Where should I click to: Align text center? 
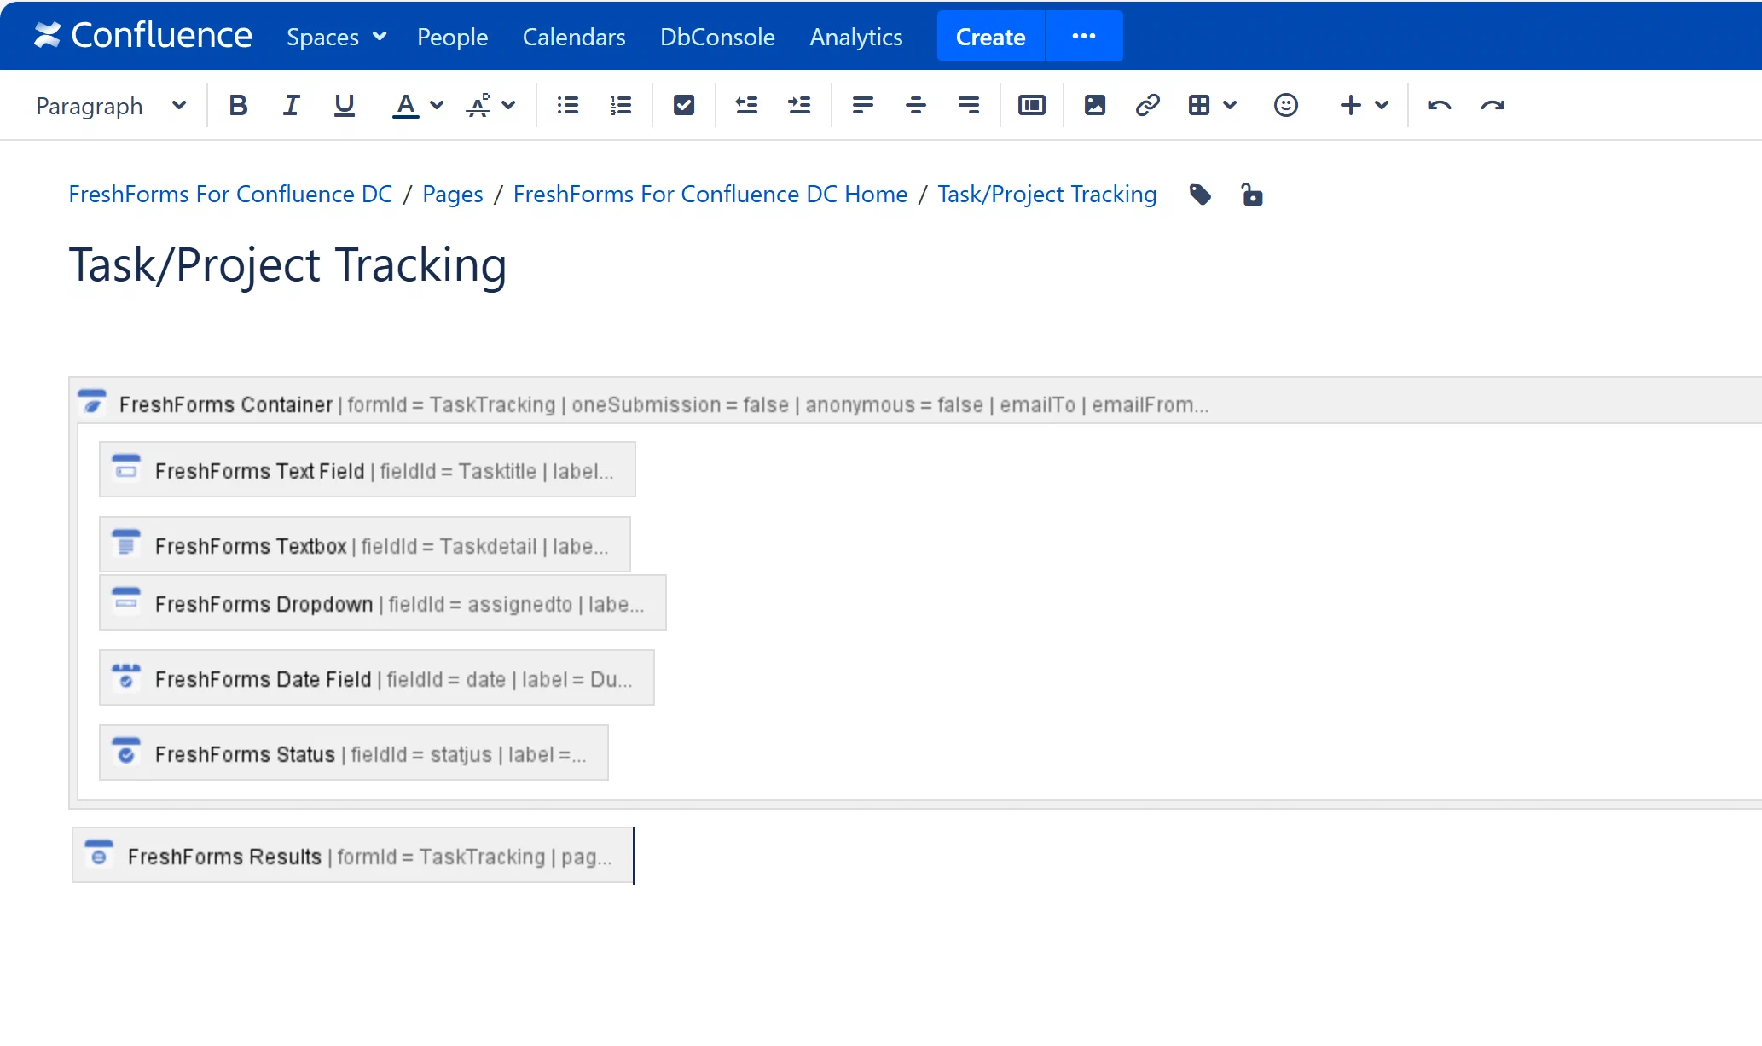915,105
